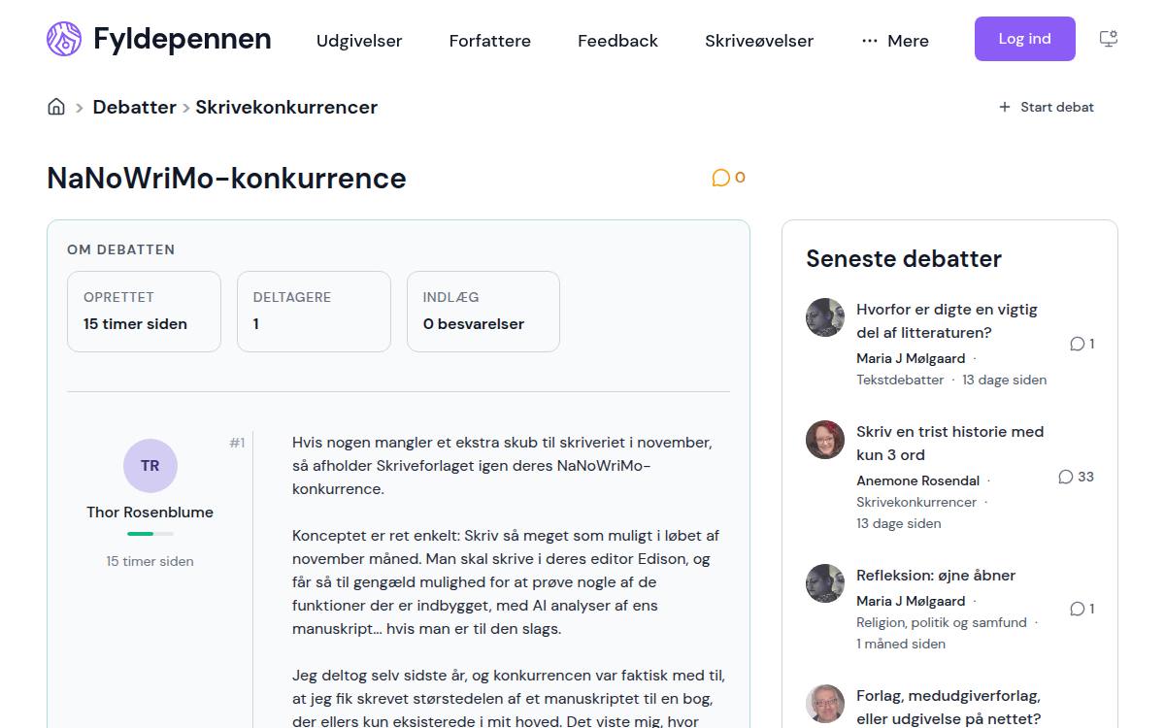Open the Forfattere menu item
This screenshot has height=728, width=1165.
(490, 41)
